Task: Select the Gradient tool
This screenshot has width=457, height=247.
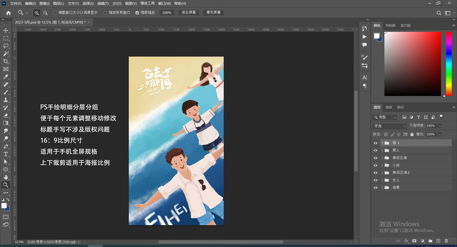Action: coord(6,123)
